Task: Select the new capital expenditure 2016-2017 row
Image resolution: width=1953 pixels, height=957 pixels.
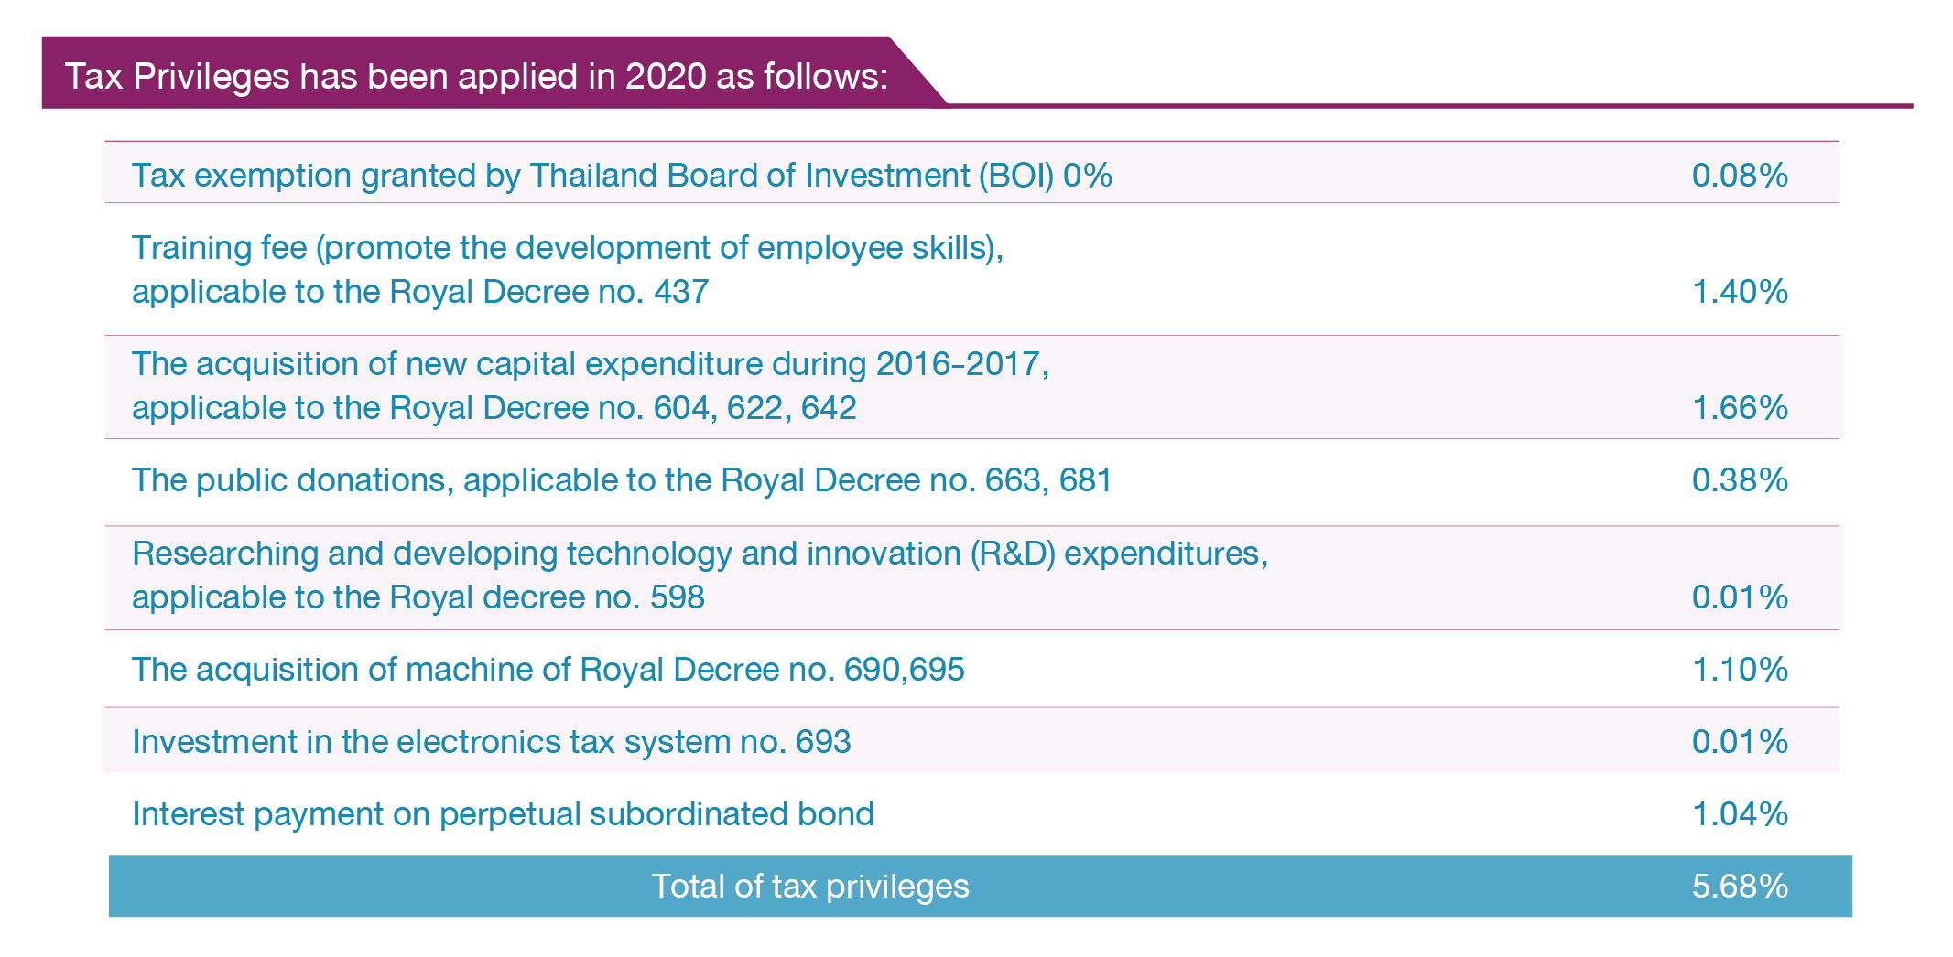Action: pyautogui.click(x=971, y=387)
